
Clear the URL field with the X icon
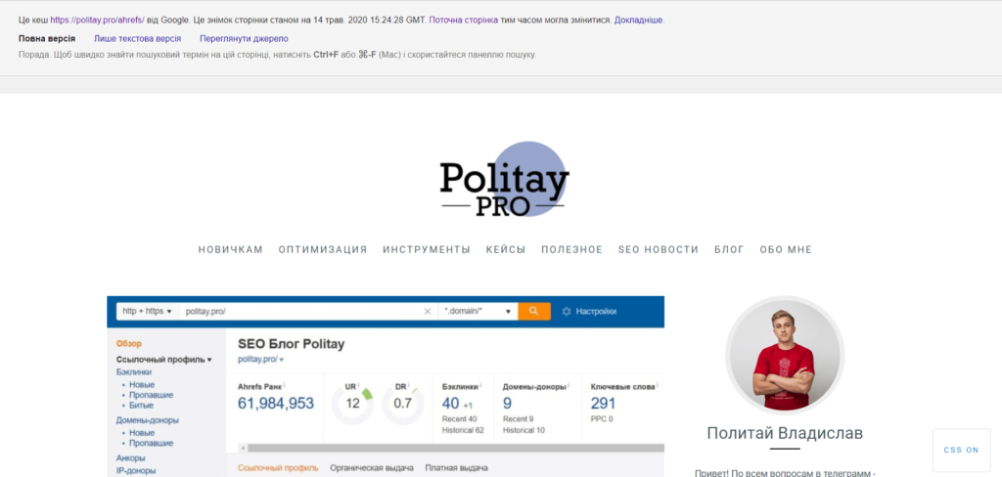(x=428, y=311)
